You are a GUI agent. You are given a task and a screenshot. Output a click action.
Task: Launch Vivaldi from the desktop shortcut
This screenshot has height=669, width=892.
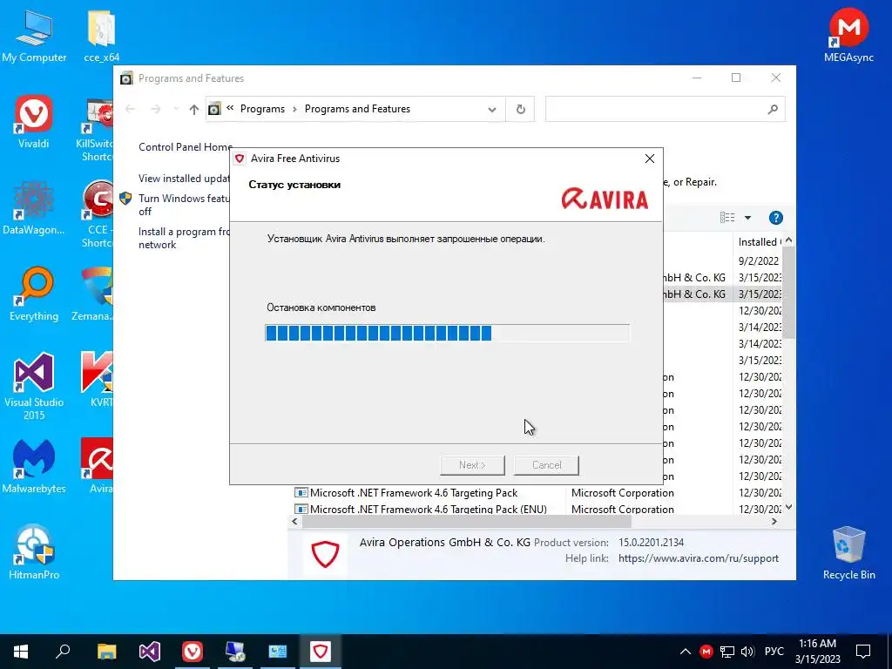(x=34, y=122)
